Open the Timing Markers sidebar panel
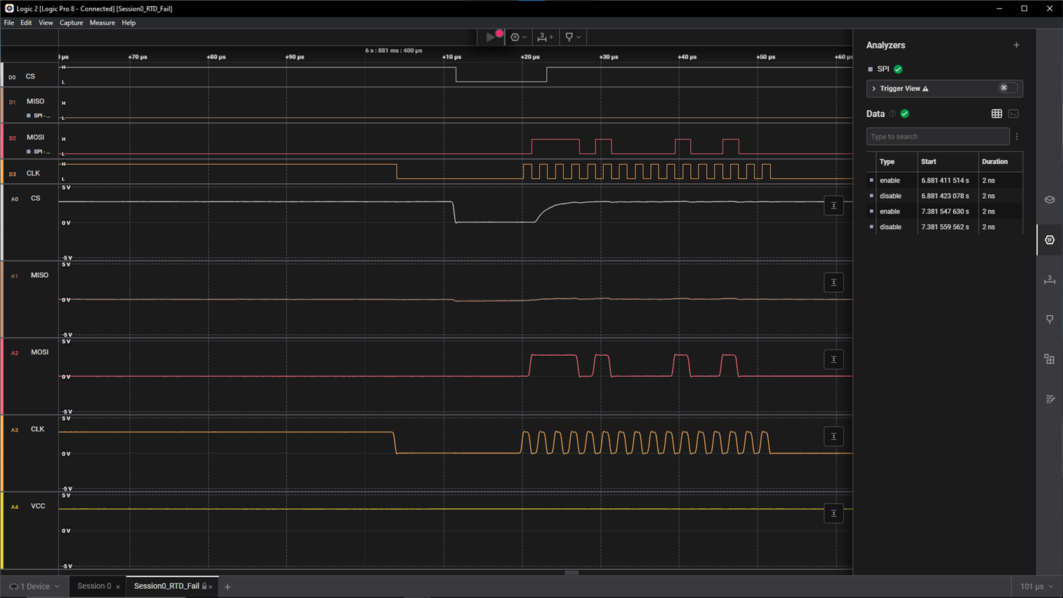Screen dimensions: 1063x598 (1050, 319)
